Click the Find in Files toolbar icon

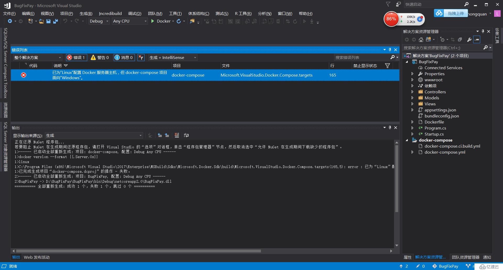192,21
